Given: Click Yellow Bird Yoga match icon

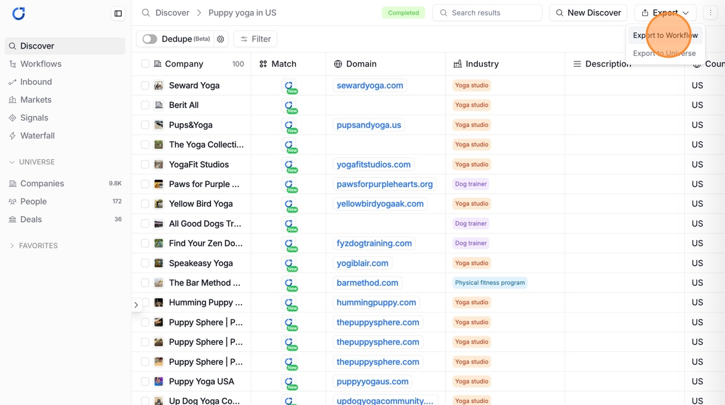Looking at the screenshot, I should point(289,204).
